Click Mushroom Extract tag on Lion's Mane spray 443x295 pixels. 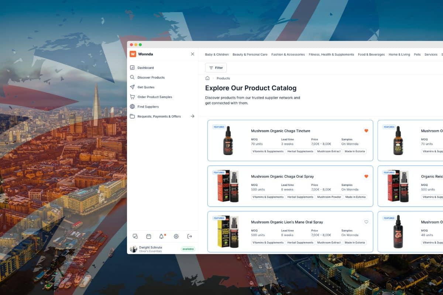pyautogui.click(x=329, y=243)
